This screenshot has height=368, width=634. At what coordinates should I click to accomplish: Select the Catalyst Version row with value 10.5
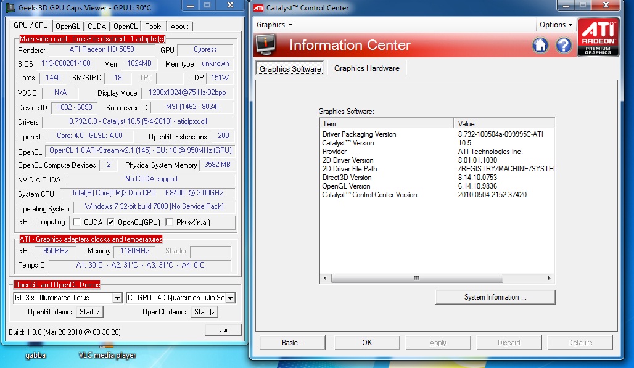(x=437, y=143)
